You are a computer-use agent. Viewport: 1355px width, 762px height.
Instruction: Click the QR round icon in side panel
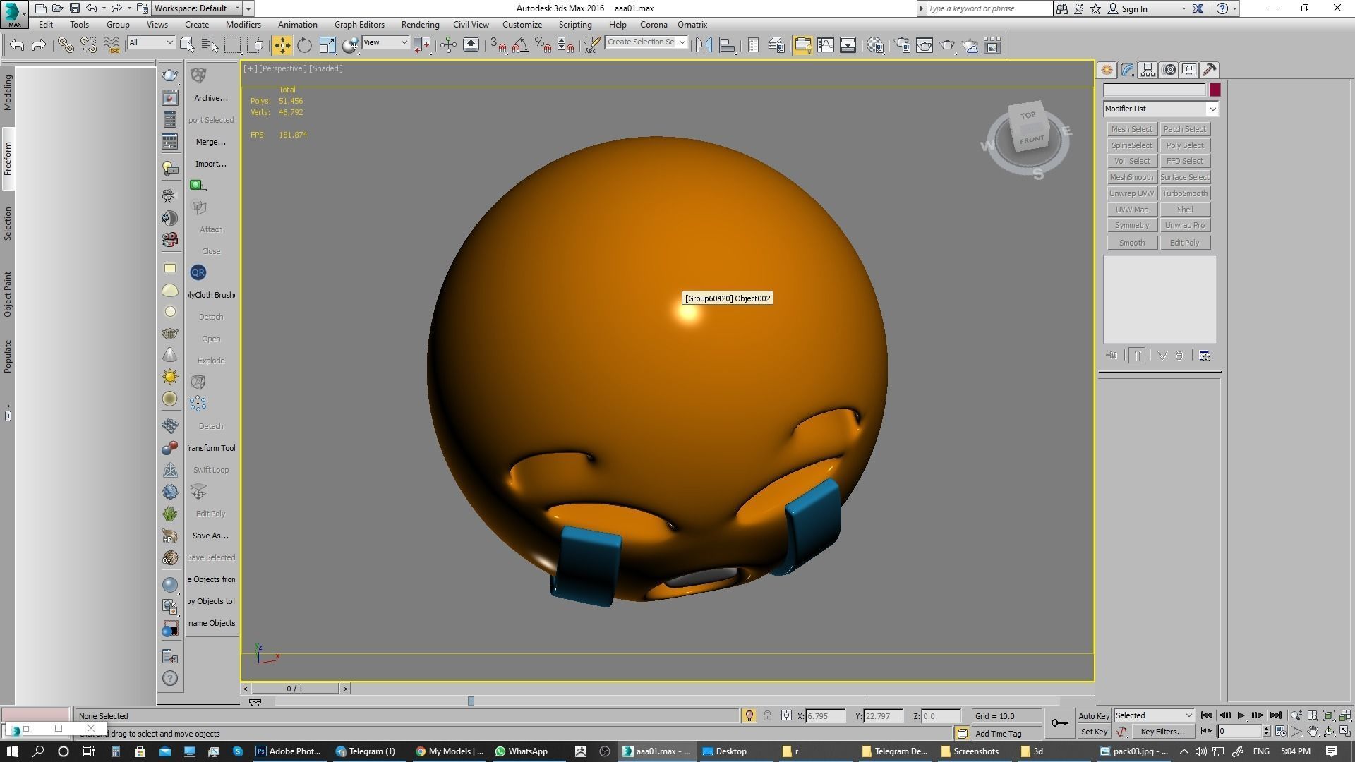click(198, 272)
